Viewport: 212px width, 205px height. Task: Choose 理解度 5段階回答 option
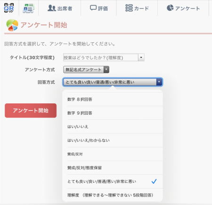113,195
